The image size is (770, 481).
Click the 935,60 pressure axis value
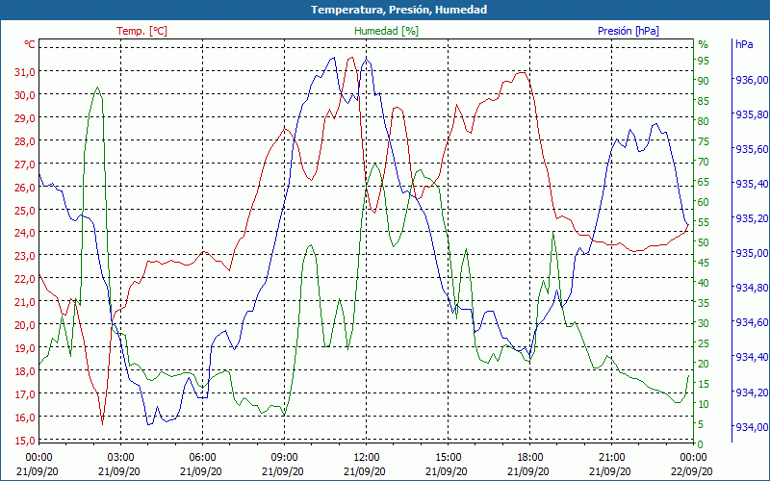[x=751, y=149]
